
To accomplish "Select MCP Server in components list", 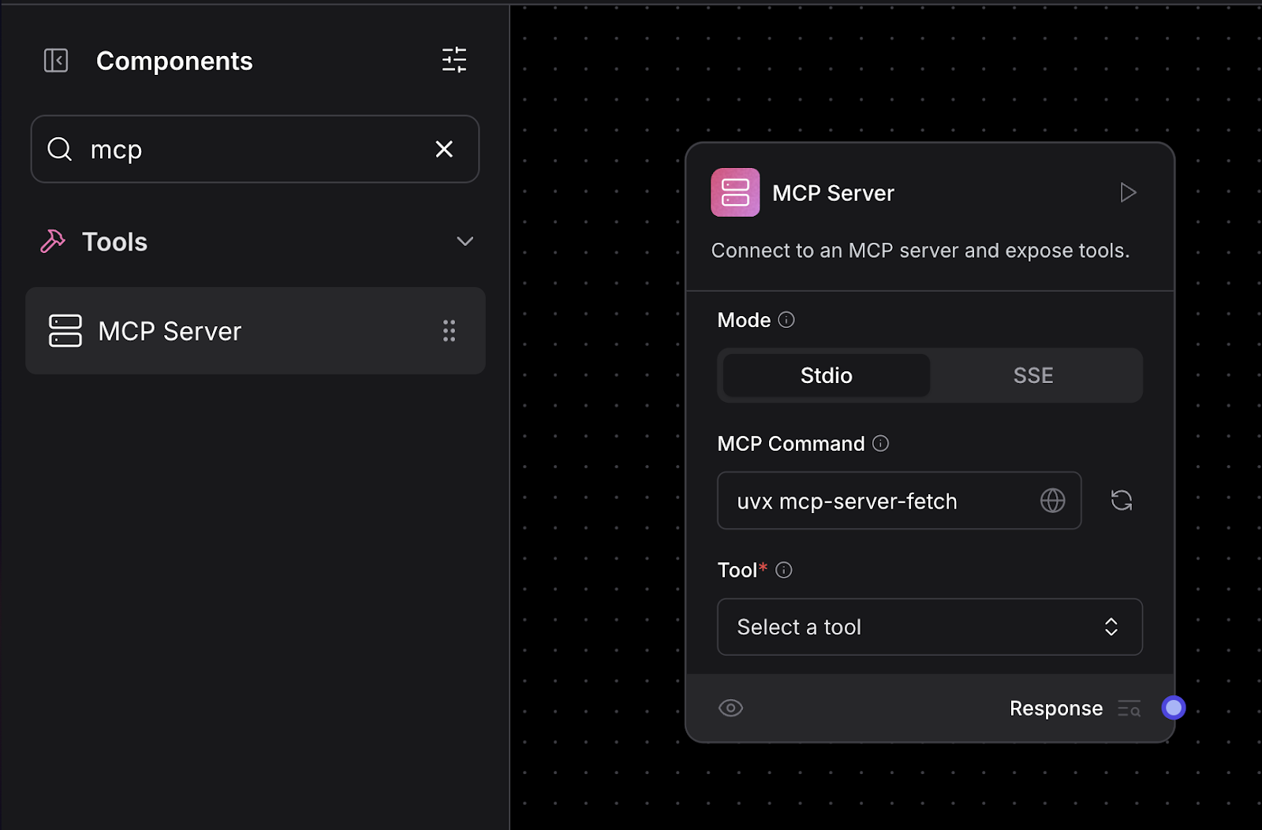I will (170, 331).
